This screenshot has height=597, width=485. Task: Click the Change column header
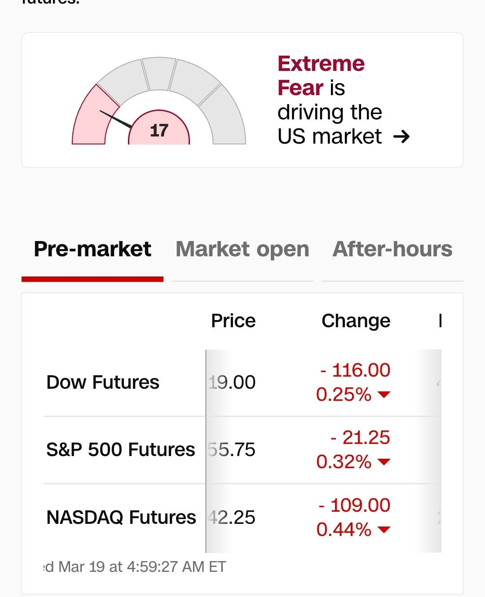coord(356,321)
